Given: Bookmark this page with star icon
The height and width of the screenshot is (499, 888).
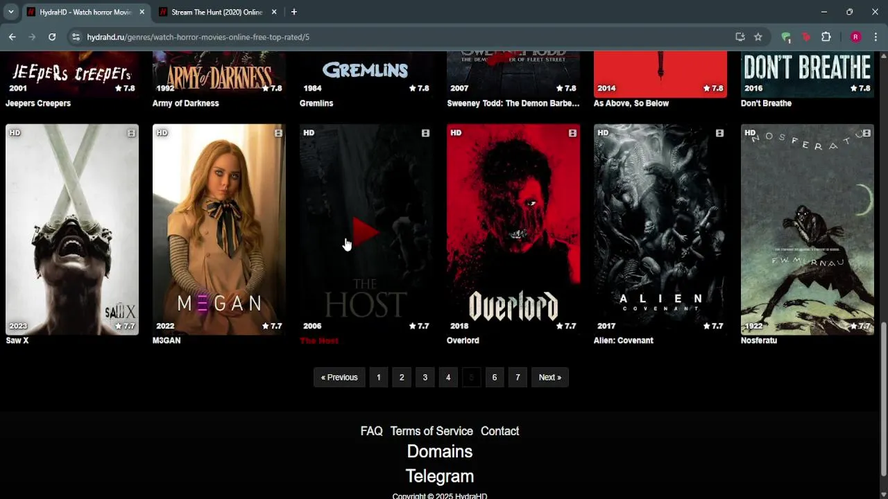Looking at the screenshot, I should pos(758,37).
